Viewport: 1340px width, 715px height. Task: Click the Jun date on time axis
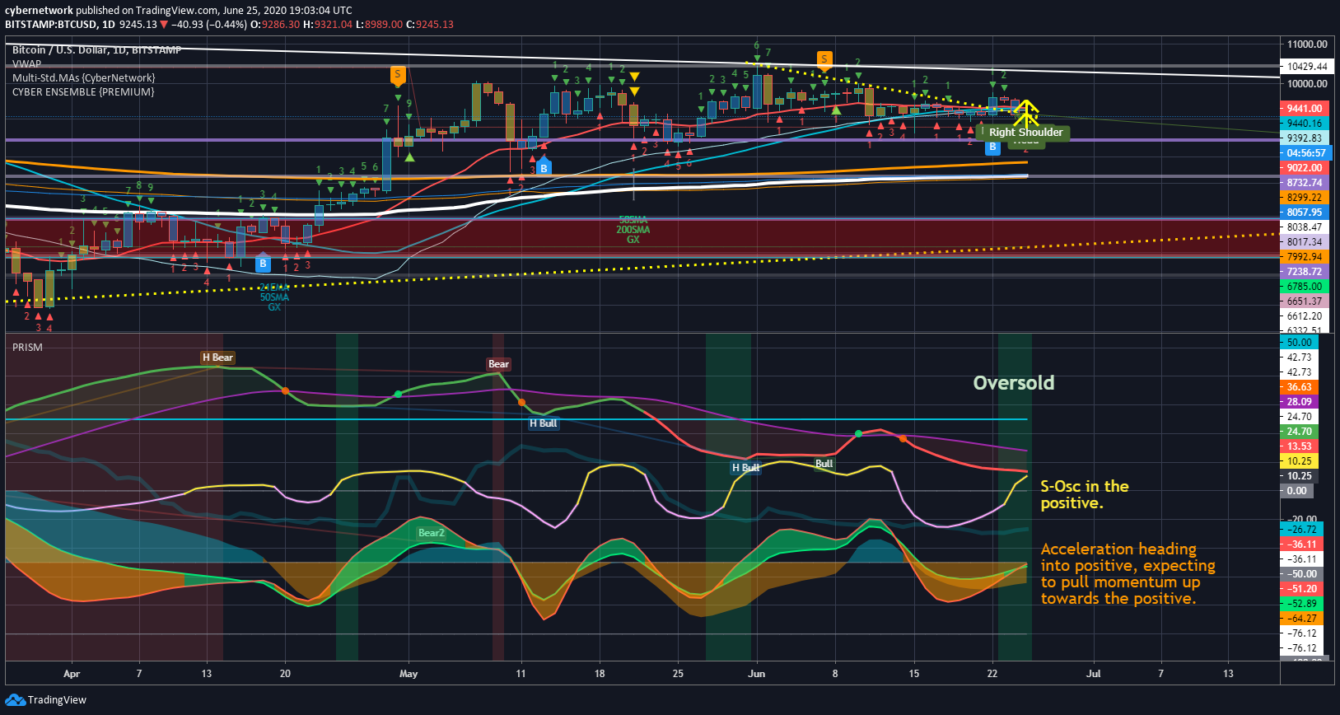757,674
